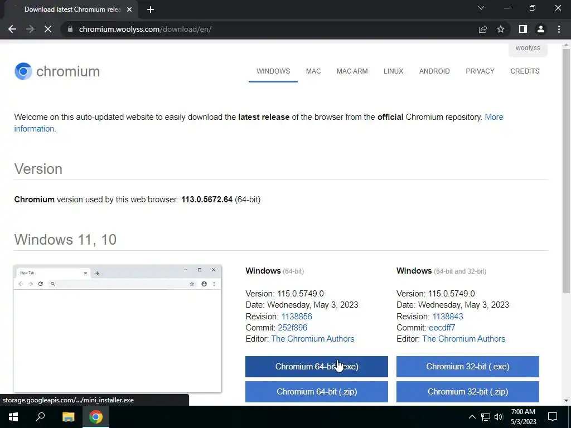The height and width of the screenshot is (428, 571).
Task: Open the PRIVACY page
Action: pyautogui.click(x=480, y=71)
